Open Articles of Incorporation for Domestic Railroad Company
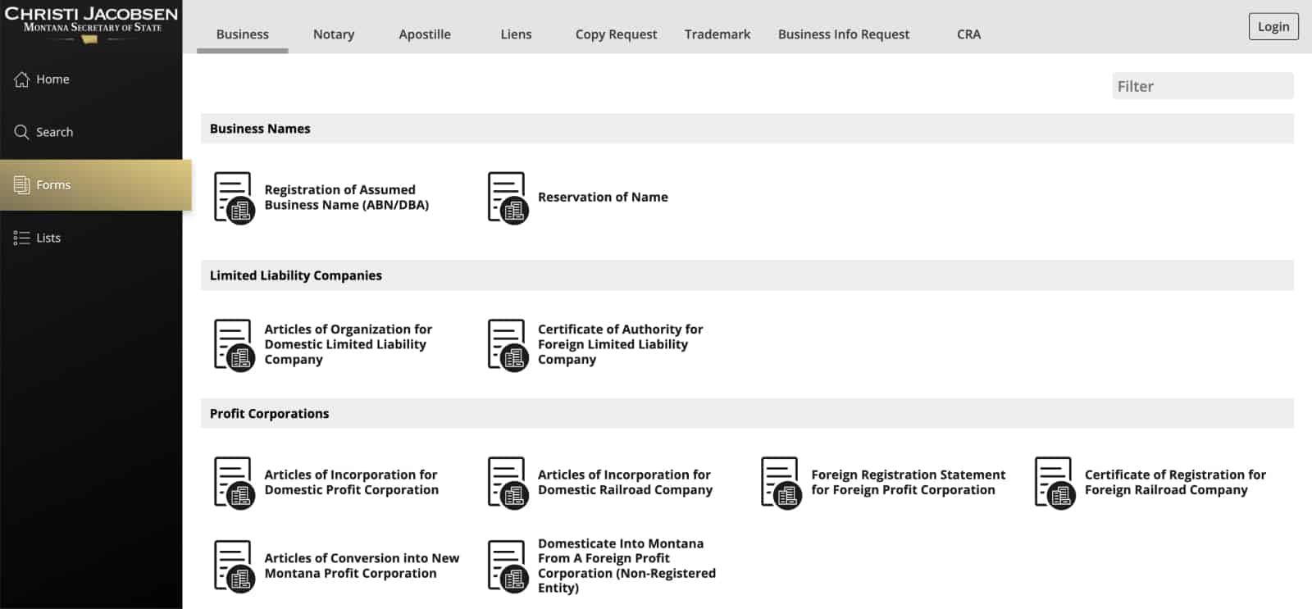Viewport: 1312px width, 609px height. [x=625, y=483]
